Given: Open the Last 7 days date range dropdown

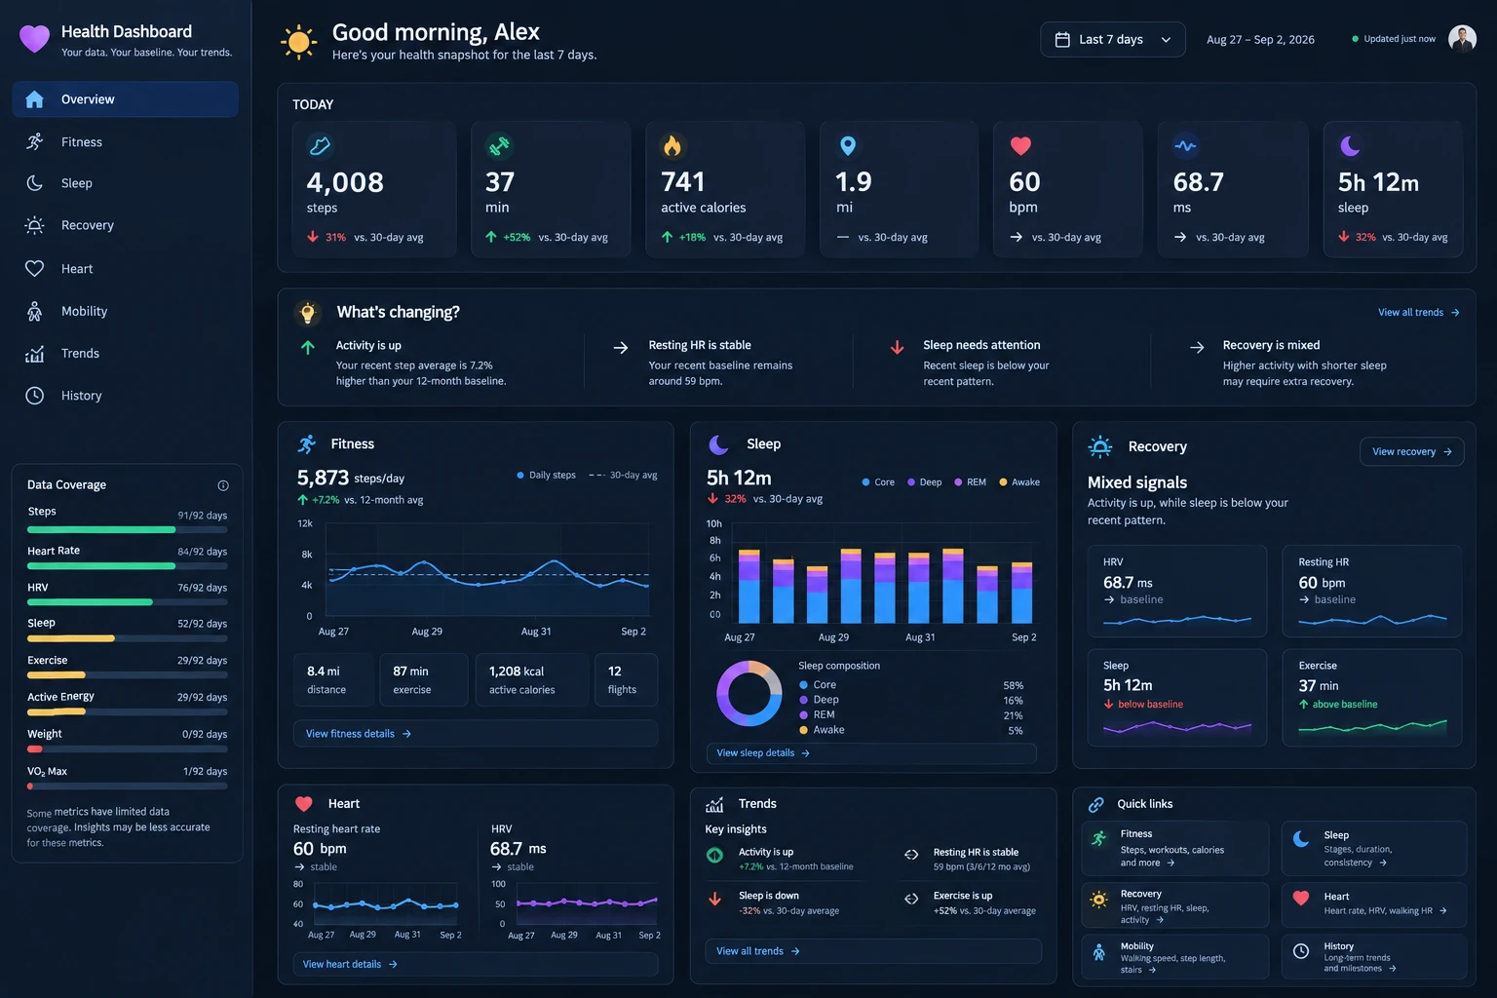Looking at the screenshot, I should click(1113, 40).
